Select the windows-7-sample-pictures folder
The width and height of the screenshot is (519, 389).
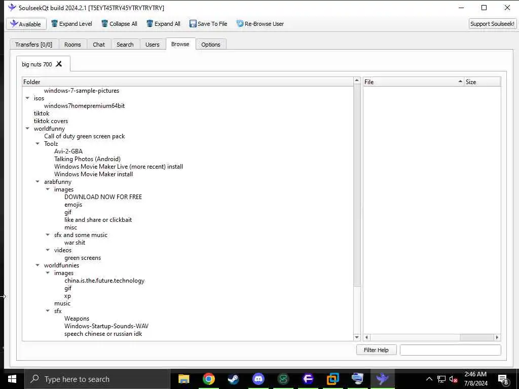[82, 91]
